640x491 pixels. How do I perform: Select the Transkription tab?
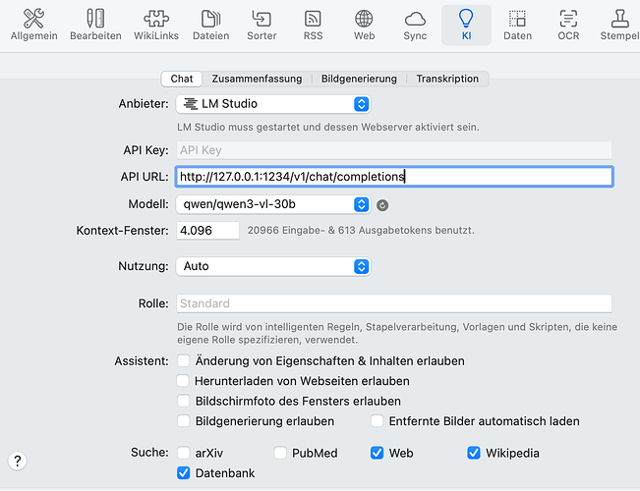(x=446, y=79)
